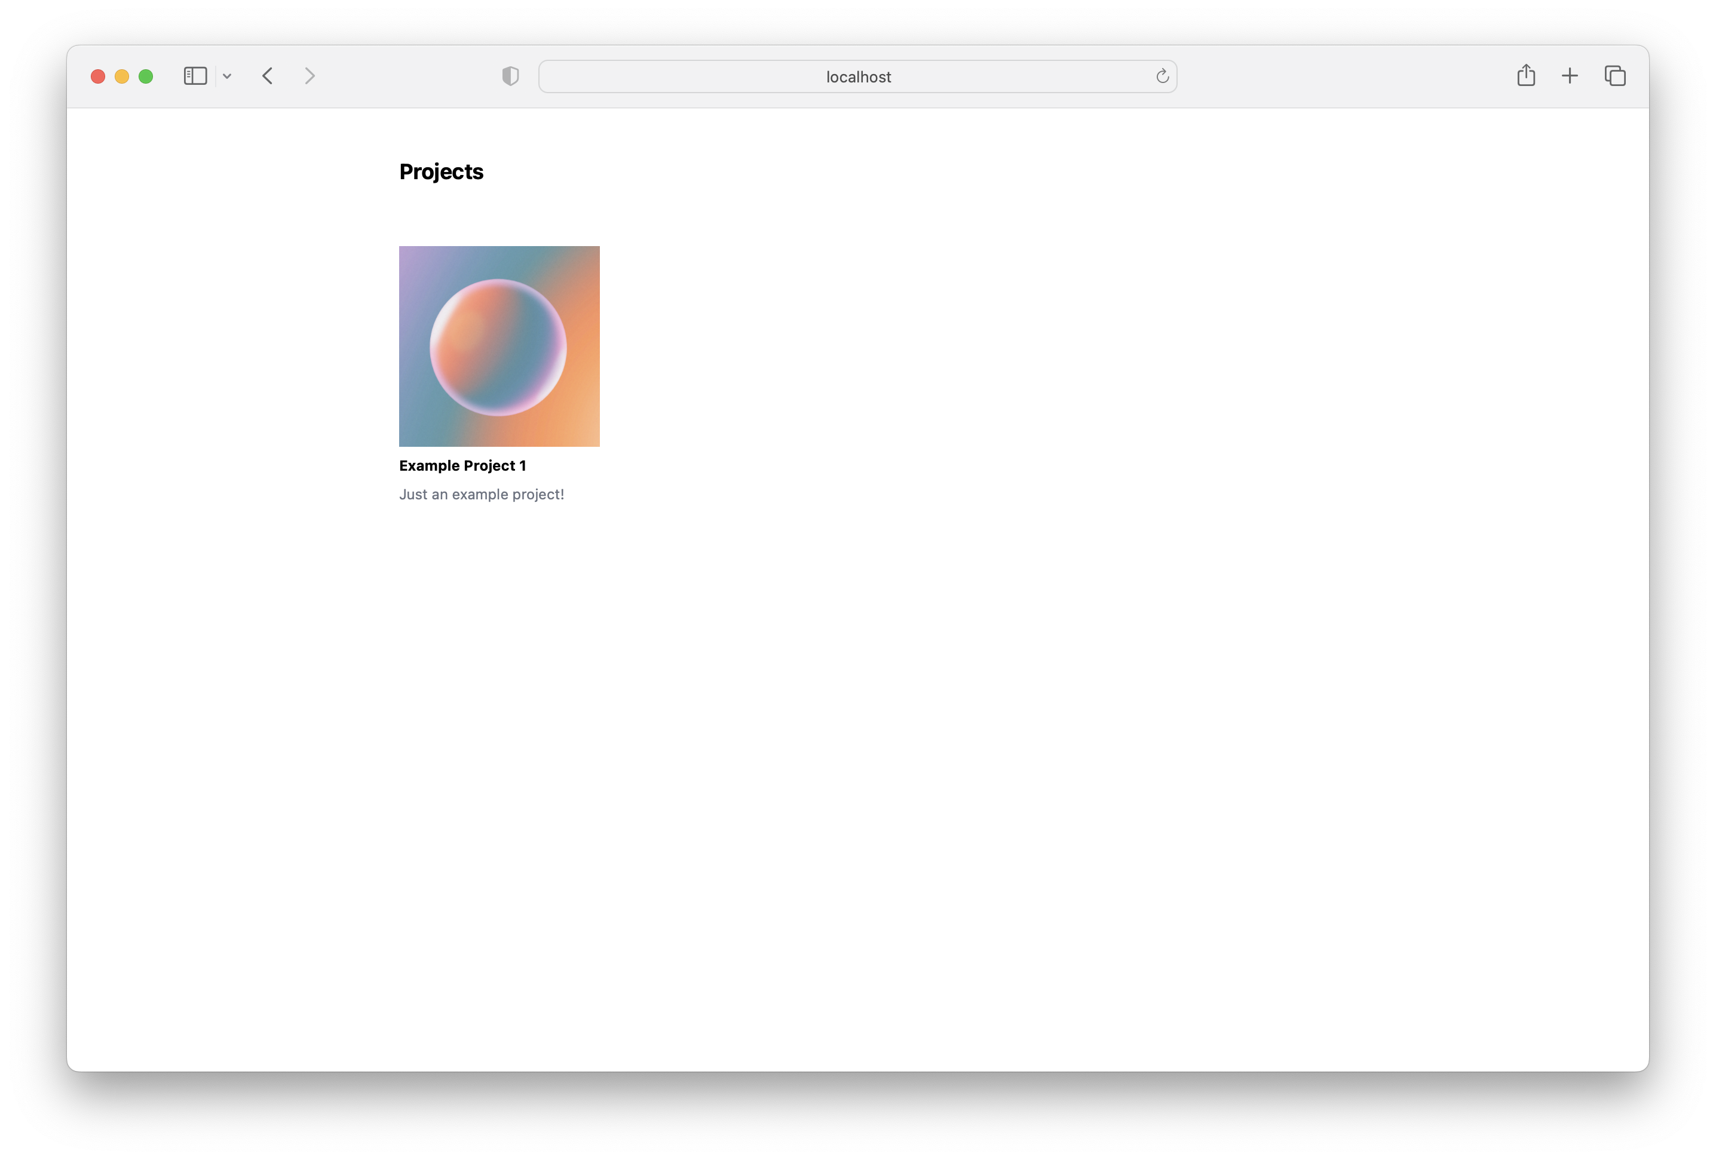Reload the localhost page
Viewport: 1716px width, 1160px height.
pos(1162,75)
